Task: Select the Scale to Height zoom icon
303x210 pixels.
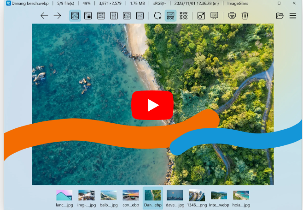Action: (114, 16)
